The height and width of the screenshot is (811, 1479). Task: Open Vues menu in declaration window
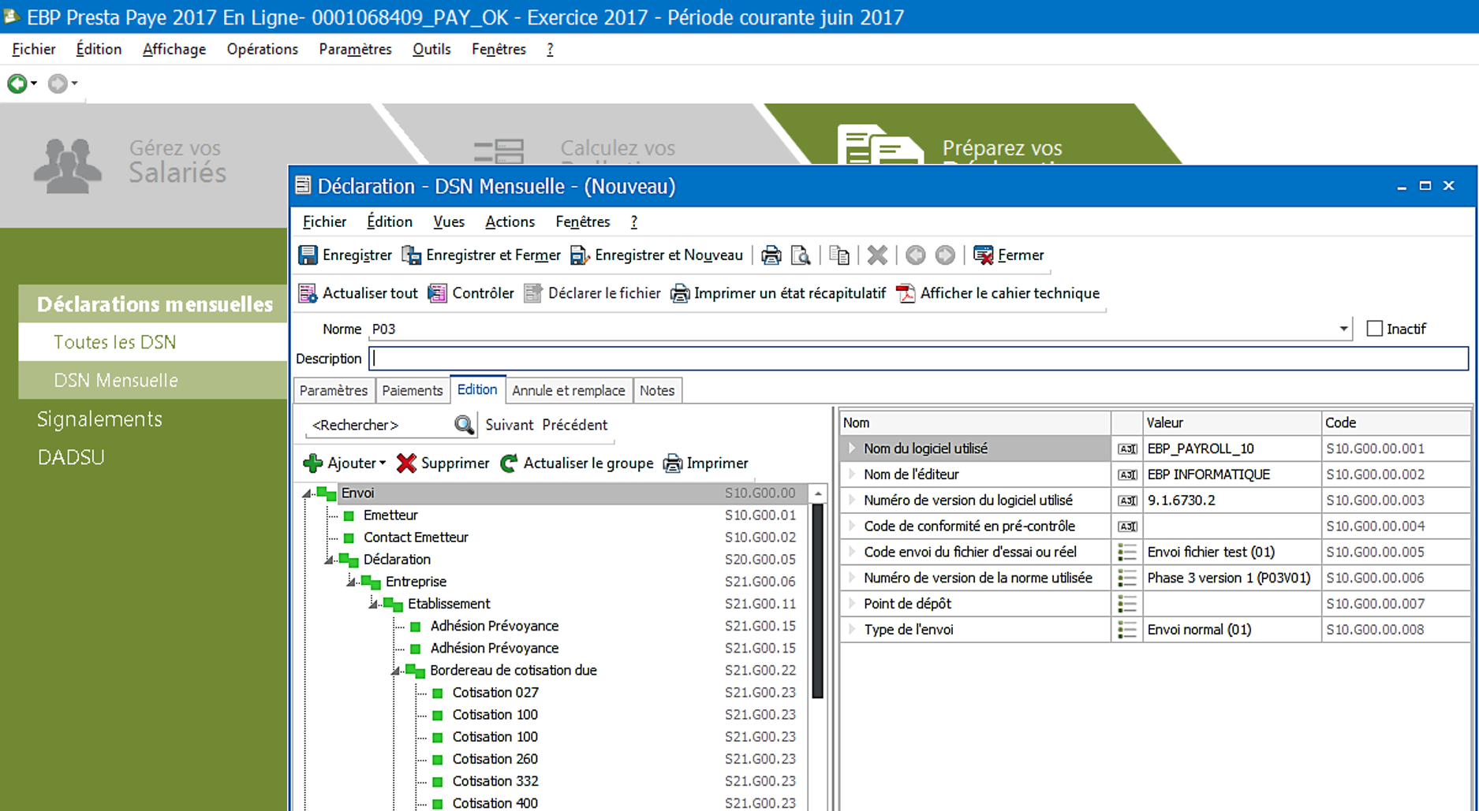tap(449, 221)
